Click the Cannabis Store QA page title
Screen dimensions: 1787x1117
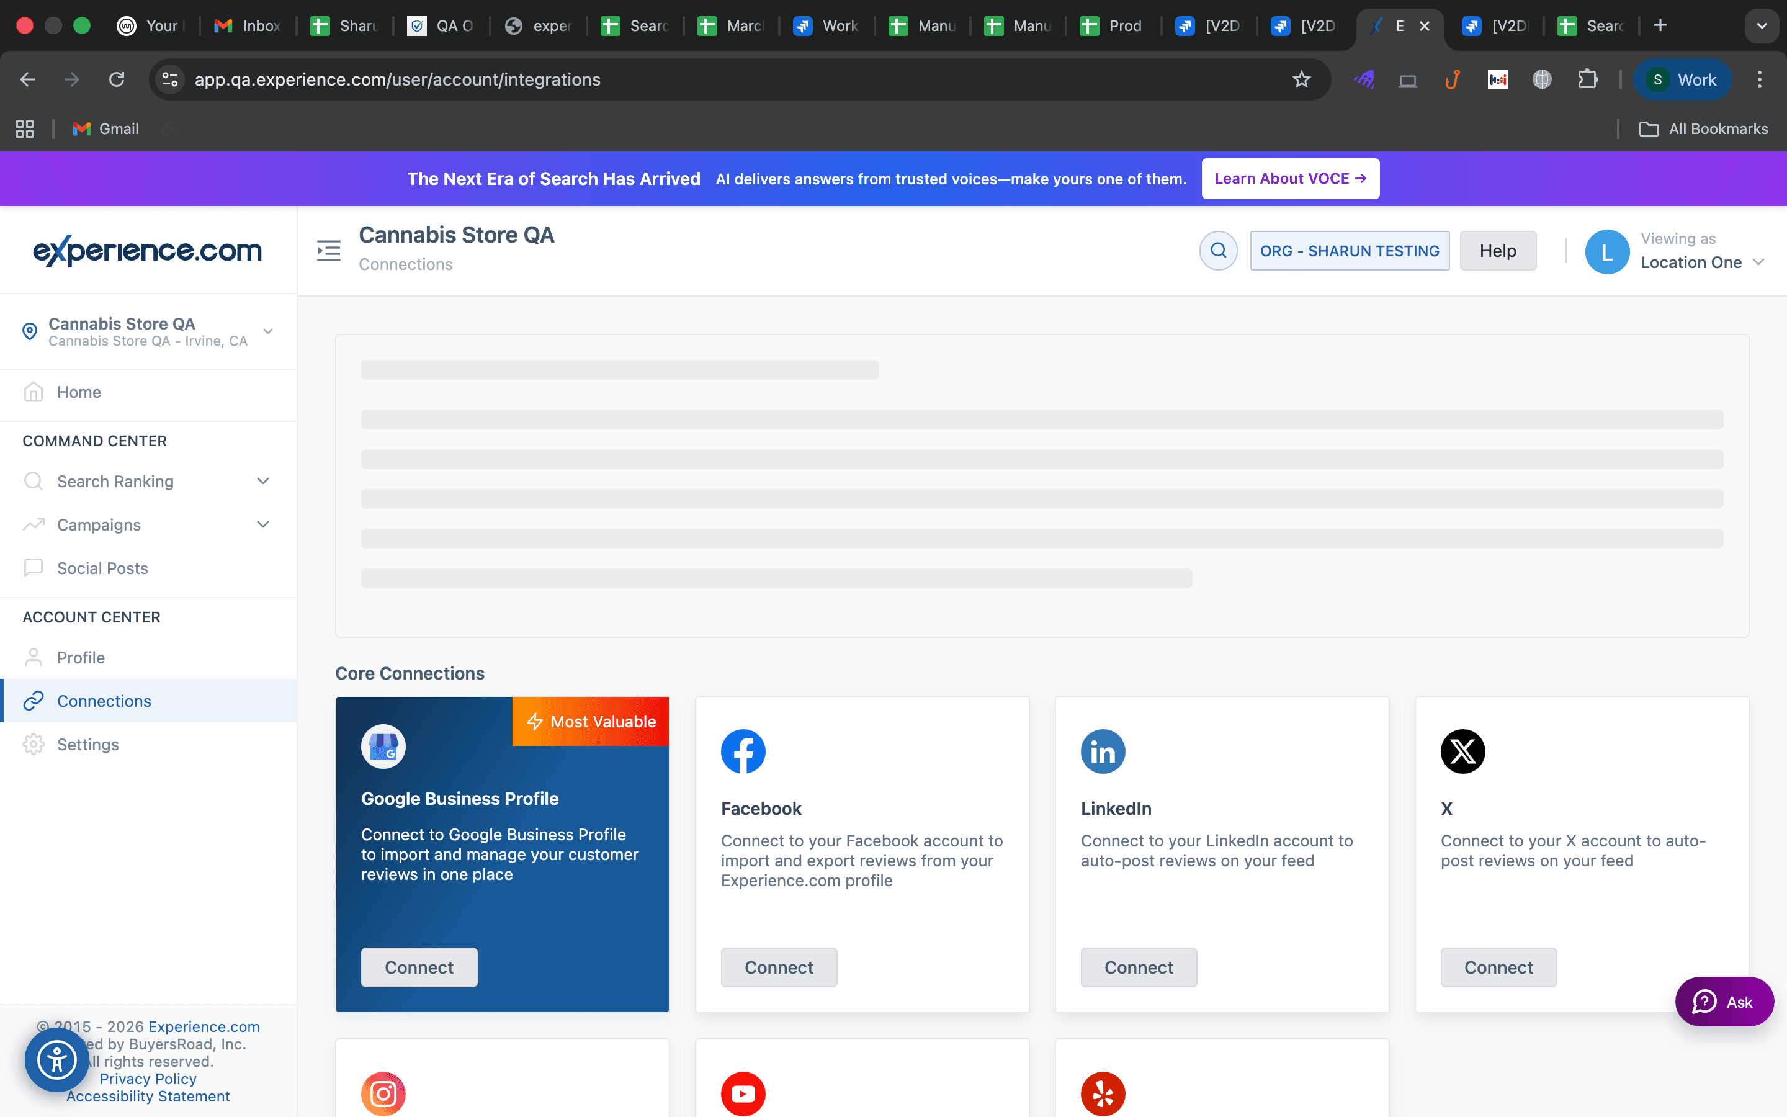pyautogui.click(x=456, y=235)
